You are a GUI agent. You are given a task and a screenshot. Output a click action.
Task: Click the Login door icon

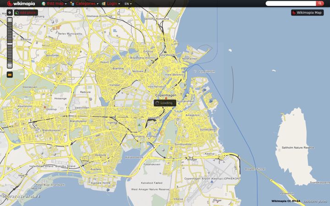pyautogui.click(x=104, y=4)
